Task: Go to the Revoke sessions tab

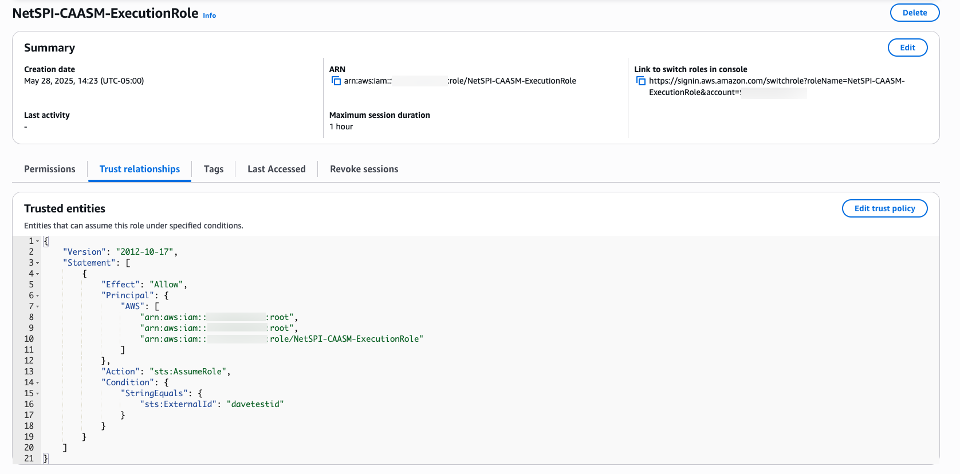Action: click(x=364, y=169)
